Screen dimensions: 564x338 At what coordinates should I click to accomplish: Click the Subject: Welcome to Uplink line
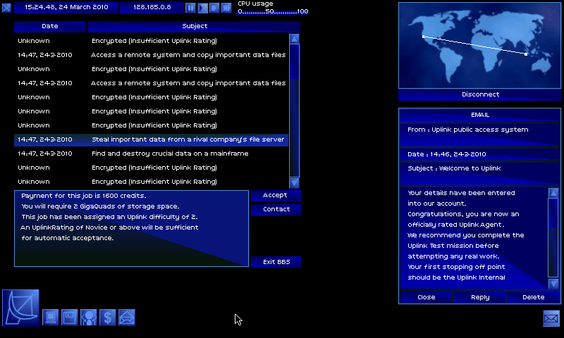point(480,173)
